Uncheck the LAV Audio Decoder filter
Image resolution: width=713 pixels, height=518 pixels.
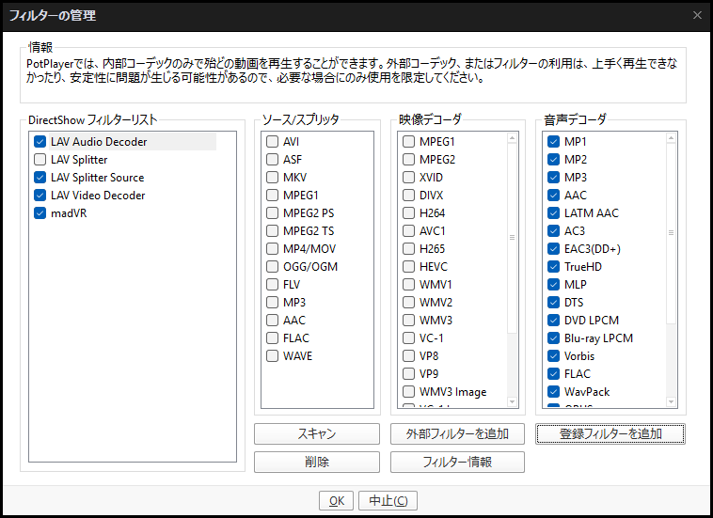coord(40,142)
